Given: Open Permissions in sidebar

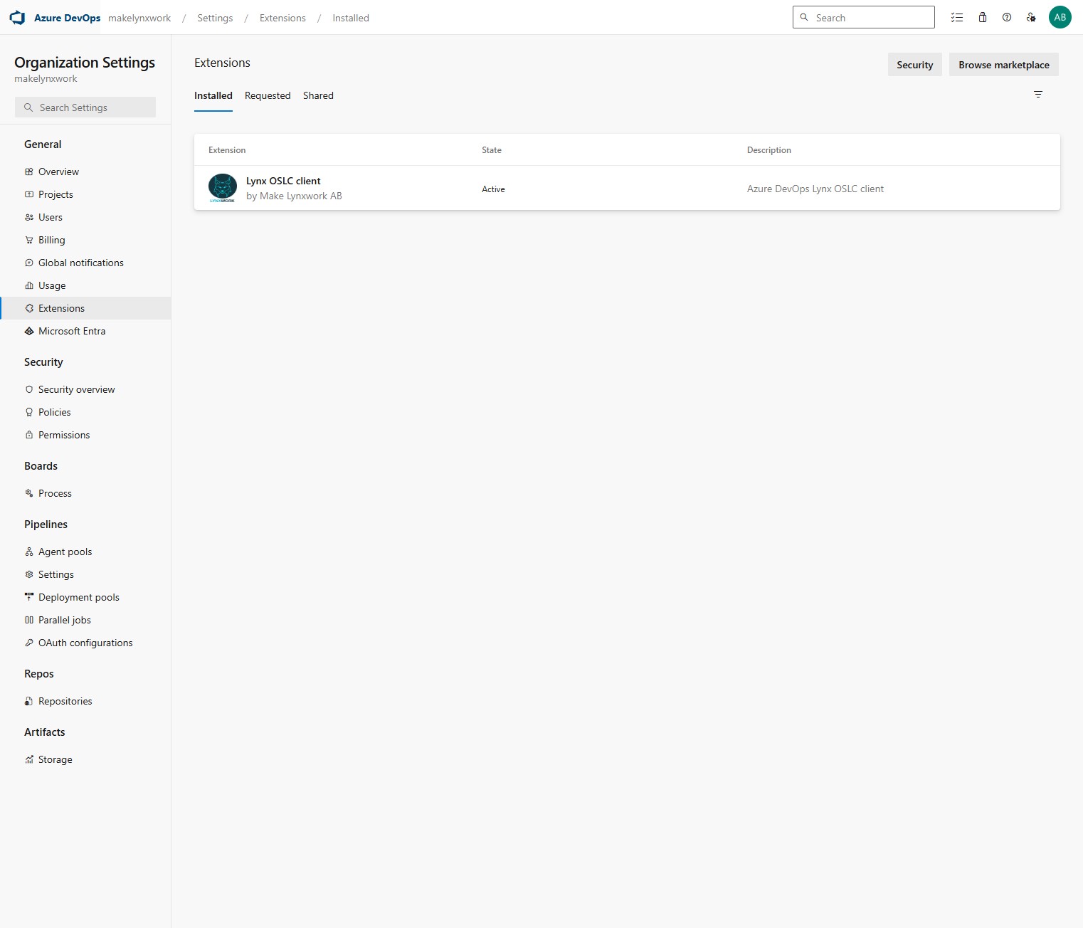Looking at the screenshot, I should (x=85, y=435).
